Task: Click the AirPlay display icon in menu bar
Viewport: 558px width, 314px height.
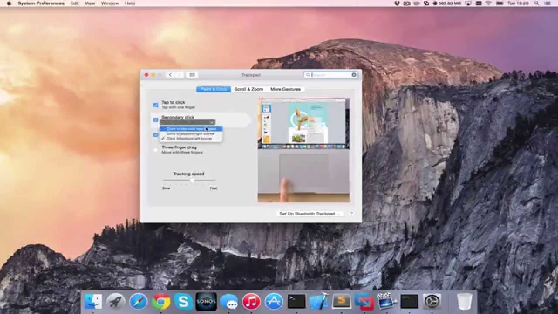Action: (469, 3)
